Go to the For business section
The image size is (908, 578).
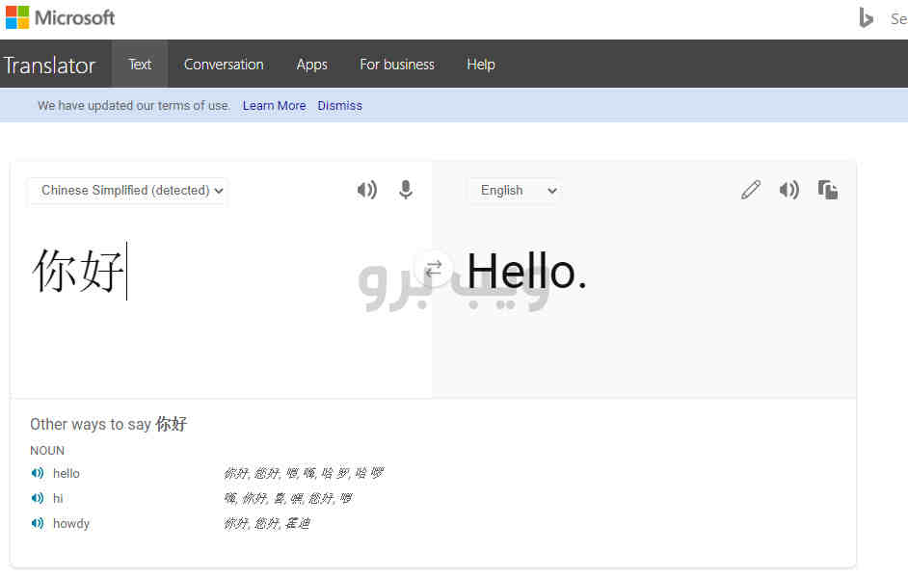pyautogui.click(x=397, y=65)
